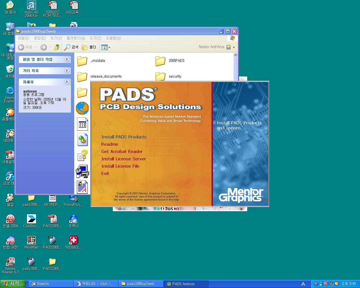Select the 닥터바이... desktop shortcut
The image size is (360, 288).
(73, 242)
